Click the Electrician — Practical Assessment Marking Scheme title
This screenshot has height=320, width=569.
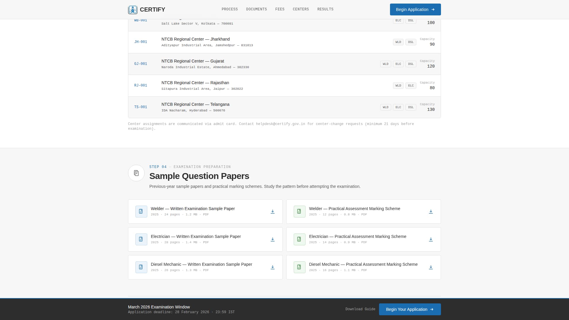point(357,236)
